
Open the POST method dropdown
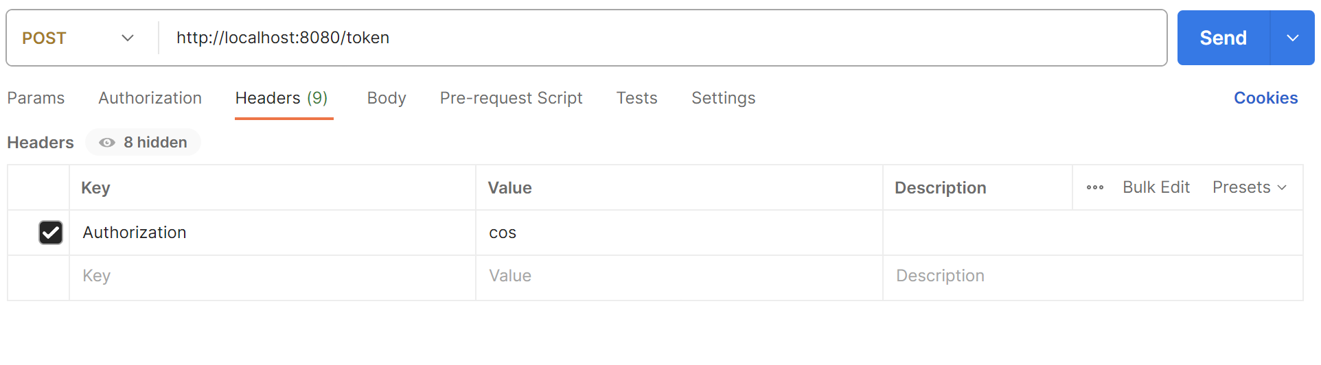coord(78,38)
